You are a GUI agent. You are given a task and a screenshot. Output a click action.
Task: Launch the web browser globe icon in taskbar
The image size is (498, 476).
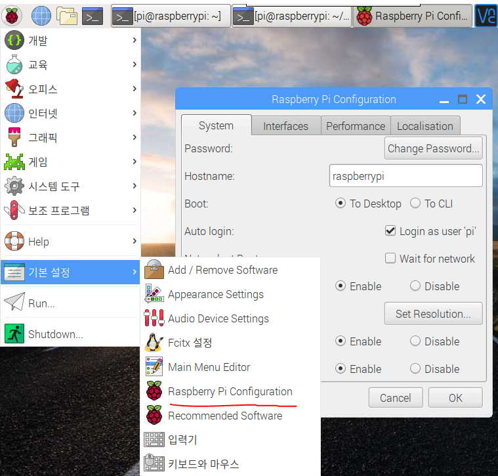tap(41, 16)
